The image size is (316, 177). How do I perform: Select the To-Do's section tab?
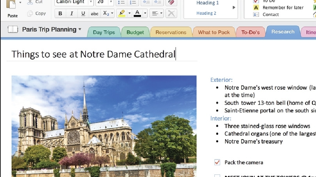[x=251, y=32]
